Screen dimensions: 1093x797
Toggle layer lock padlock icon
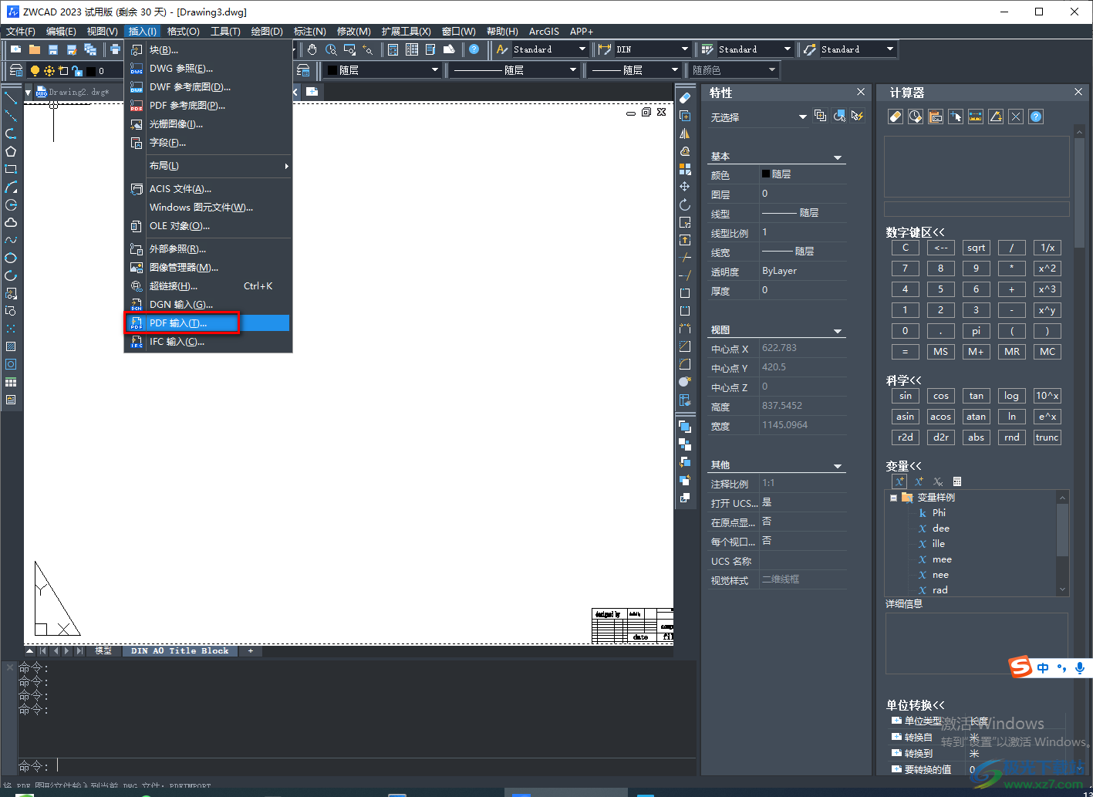[77, 70]
